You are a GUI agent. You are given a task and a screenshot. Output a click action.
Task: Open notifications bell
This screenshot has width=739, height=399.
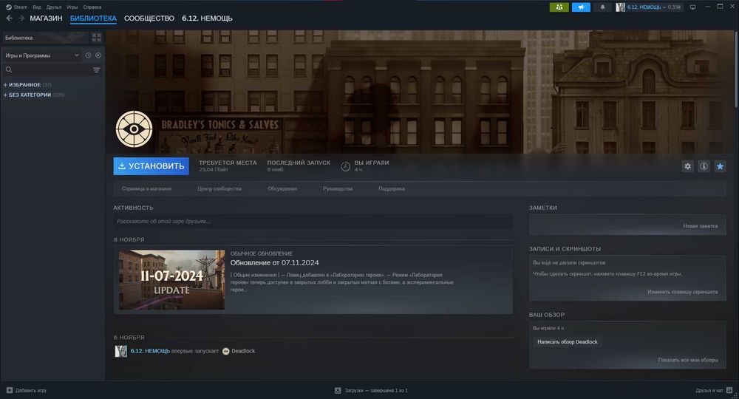pyautogui.click(x=602, y=7)
